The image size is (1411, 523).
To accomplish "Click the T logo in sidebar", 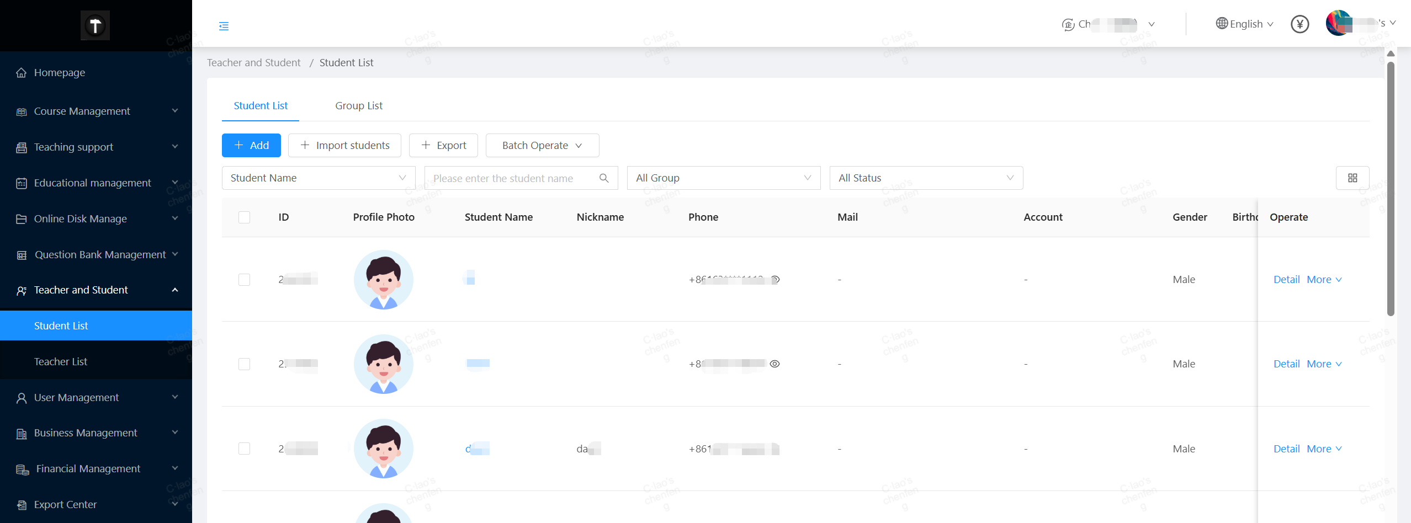I will (x=95, y=25).
